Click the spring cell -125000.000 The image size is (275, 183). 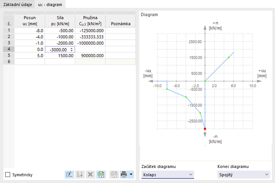coord(90,30)
